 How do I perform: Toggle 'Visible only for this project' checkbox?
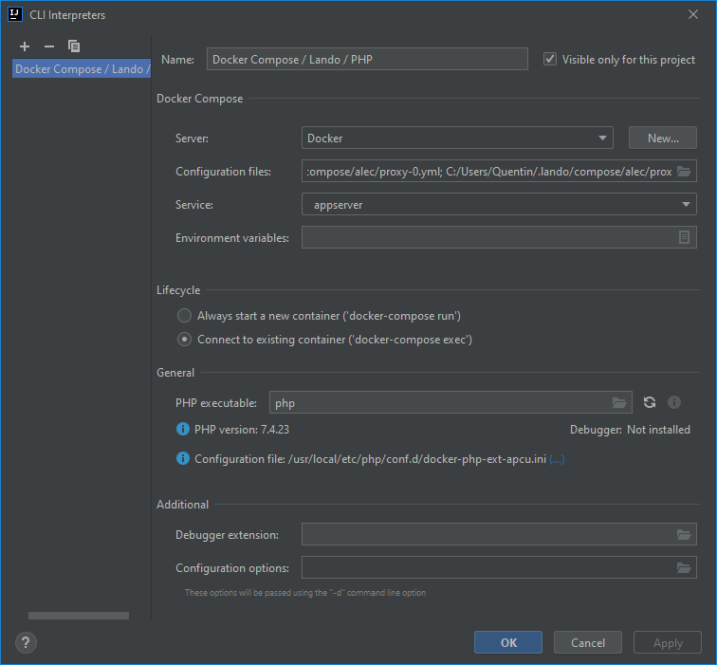click(x=550, y=60)
